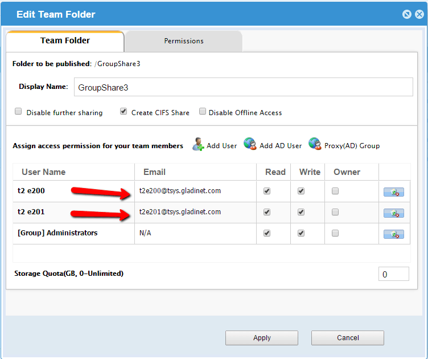The width and height of the screenshot is (428, 359).
Task: Uncheck Read permission for t2 e200
Action: pos(267,191)
